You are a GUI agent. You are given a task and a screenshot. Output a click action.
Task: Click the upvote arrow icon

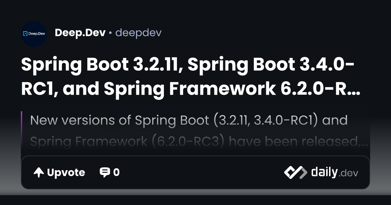[39, 173]
